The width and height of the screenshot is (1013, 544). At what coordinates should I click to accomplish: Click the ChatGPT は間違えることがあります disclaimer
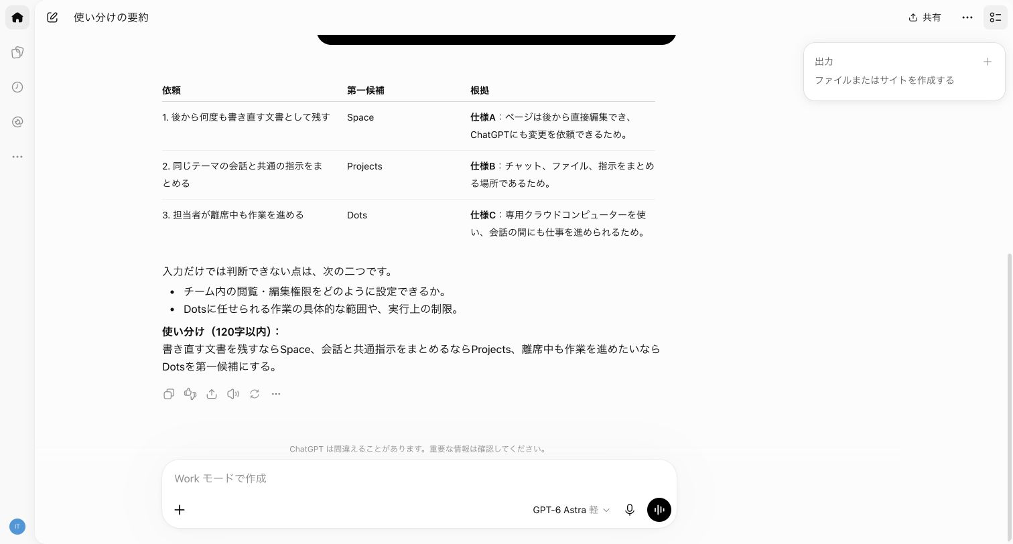coord(419,449)
